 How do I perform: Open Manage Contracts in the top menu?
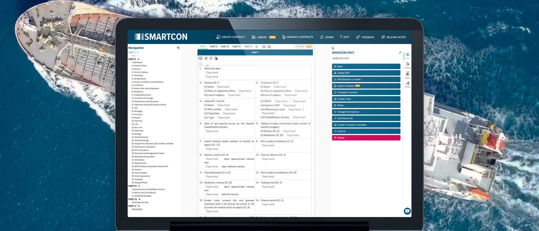[297, 37]
